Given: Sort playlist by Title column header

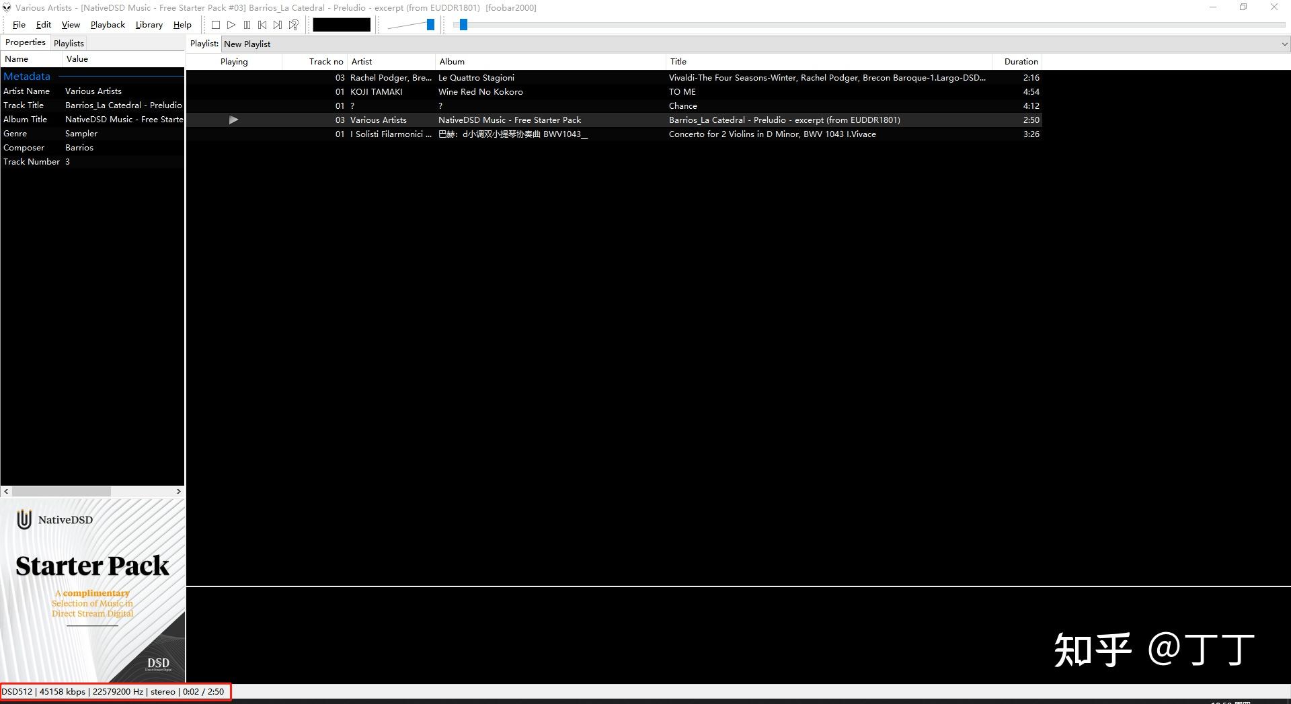Looking at the screenshot, I should click(x=829, y=61).
